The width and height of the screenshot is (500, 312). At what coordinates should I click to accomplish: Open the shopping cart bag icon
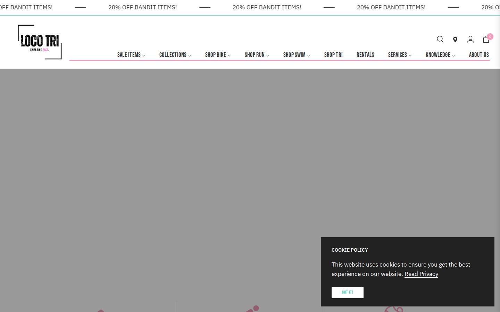[x=486, y=39]
